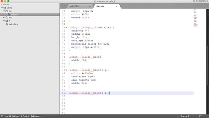The image size is (209, 118).
Task: Click the status bar line and column text
Action: click(23, 116)
